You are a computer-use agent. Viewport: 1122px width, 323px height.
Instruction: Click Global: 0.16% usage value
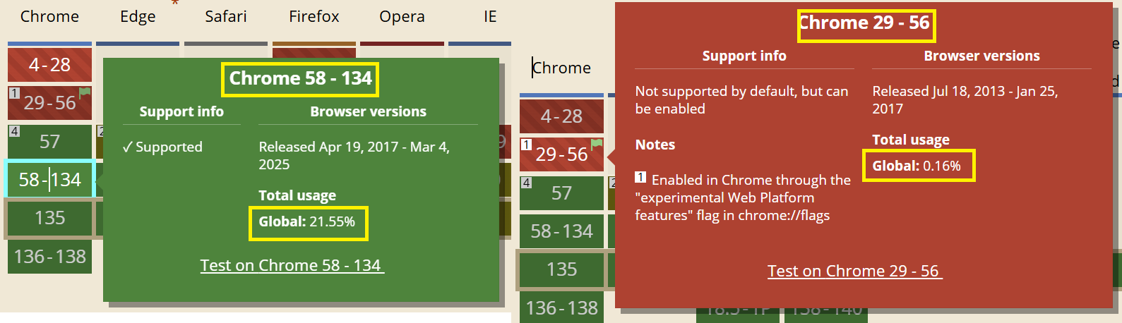pyautogui.click(x=917, y=166)
